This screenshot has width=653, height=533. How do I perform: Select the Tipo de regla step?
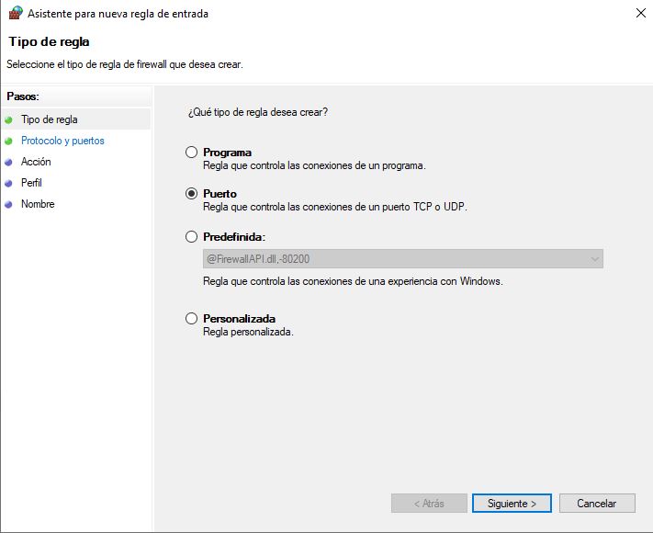50,119
